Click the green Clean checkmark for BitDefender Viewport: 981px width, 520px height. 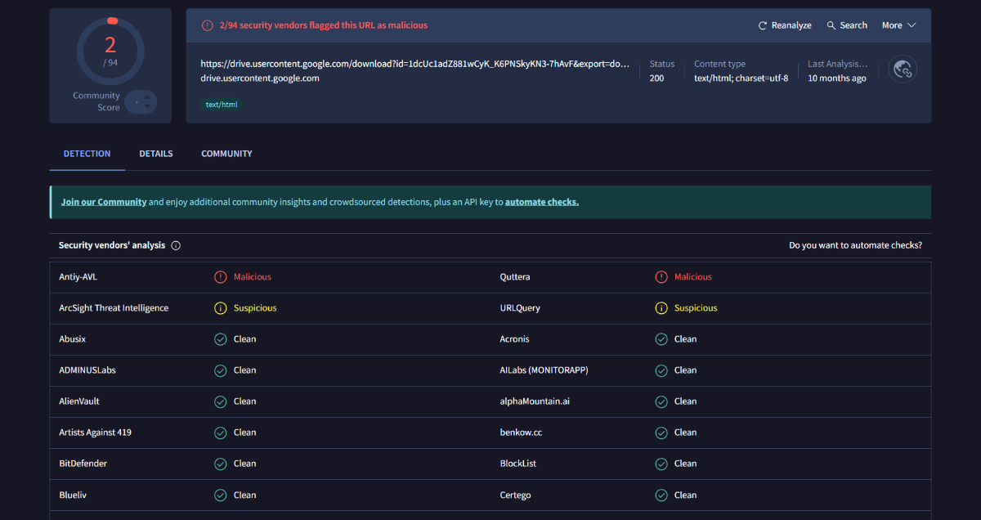click(x=220, y=464)
